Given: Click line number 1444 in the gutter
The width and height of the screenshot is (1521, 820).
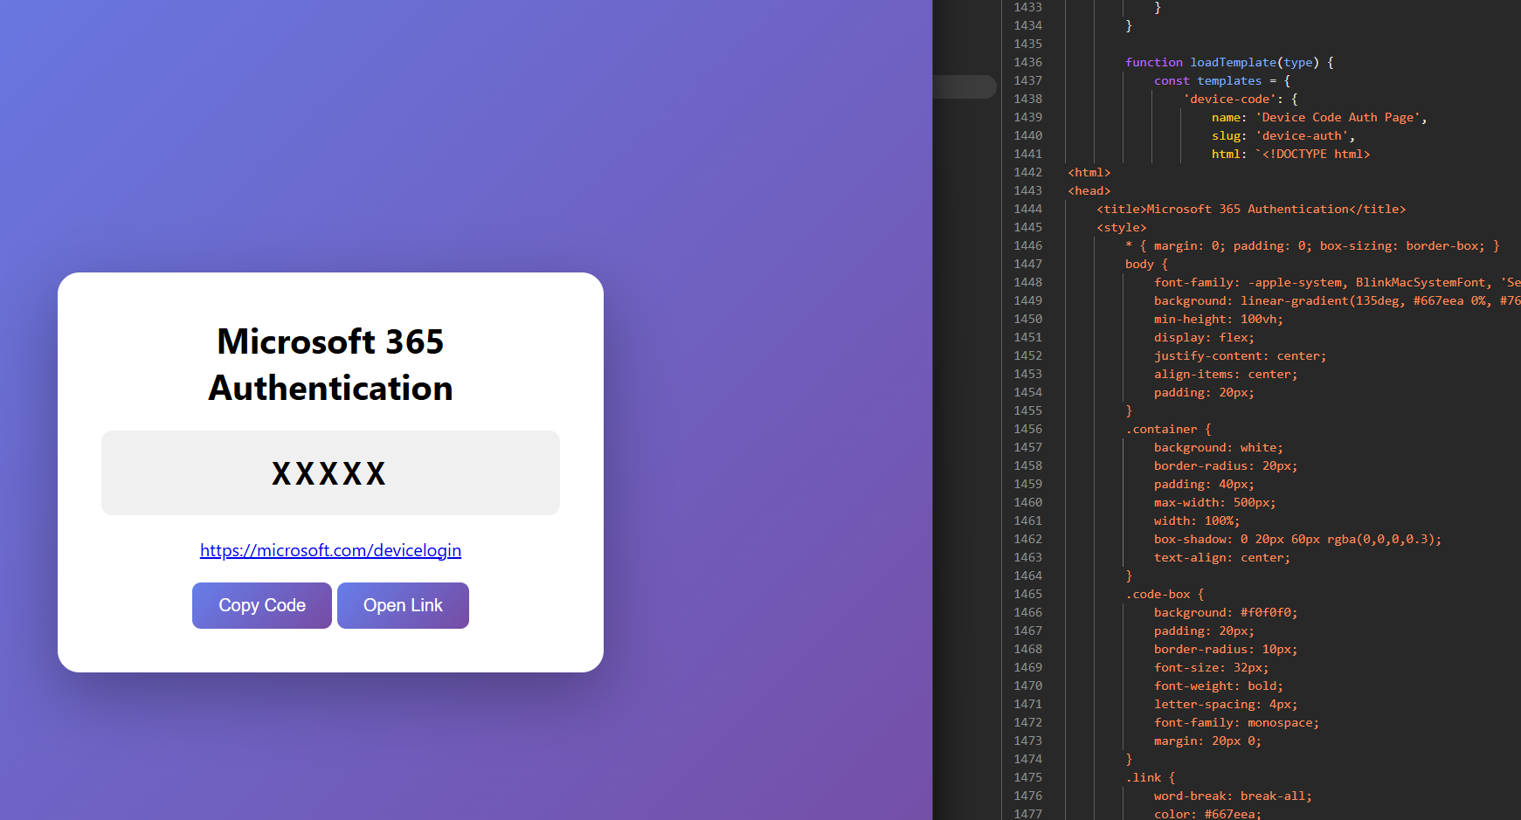Looking at the screenshot, I should (1027, 209).
